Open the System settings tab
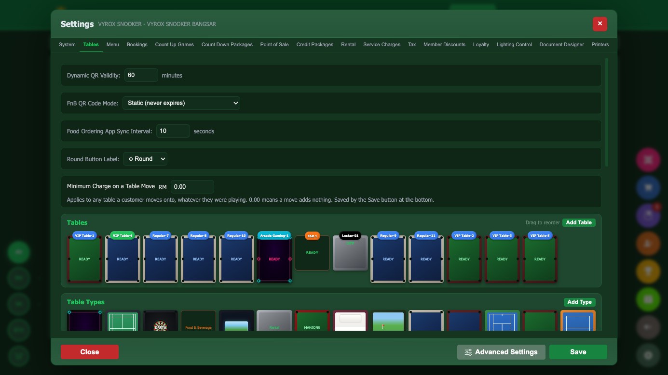This screenshot has width=668, height=375. pos(67,45)
